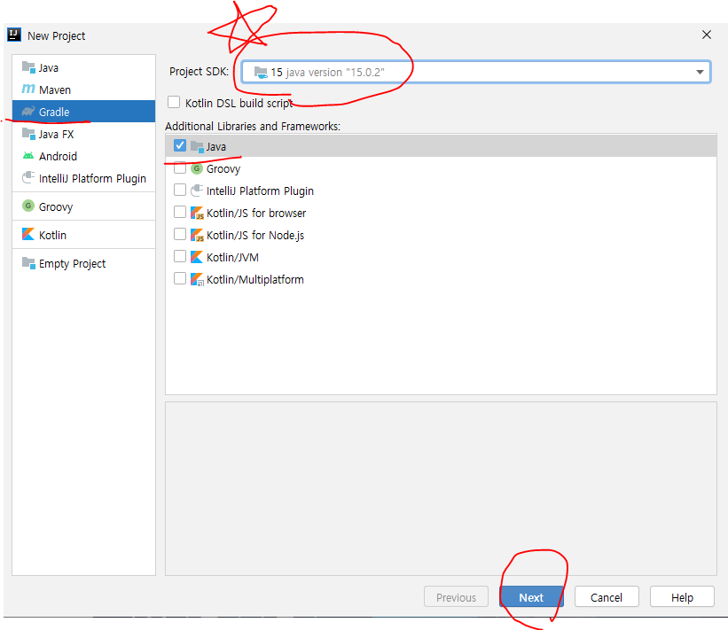Screen dimensions: 728x630
Task: Click the Kotlin/Multiplatform icon
Action: 197,279
